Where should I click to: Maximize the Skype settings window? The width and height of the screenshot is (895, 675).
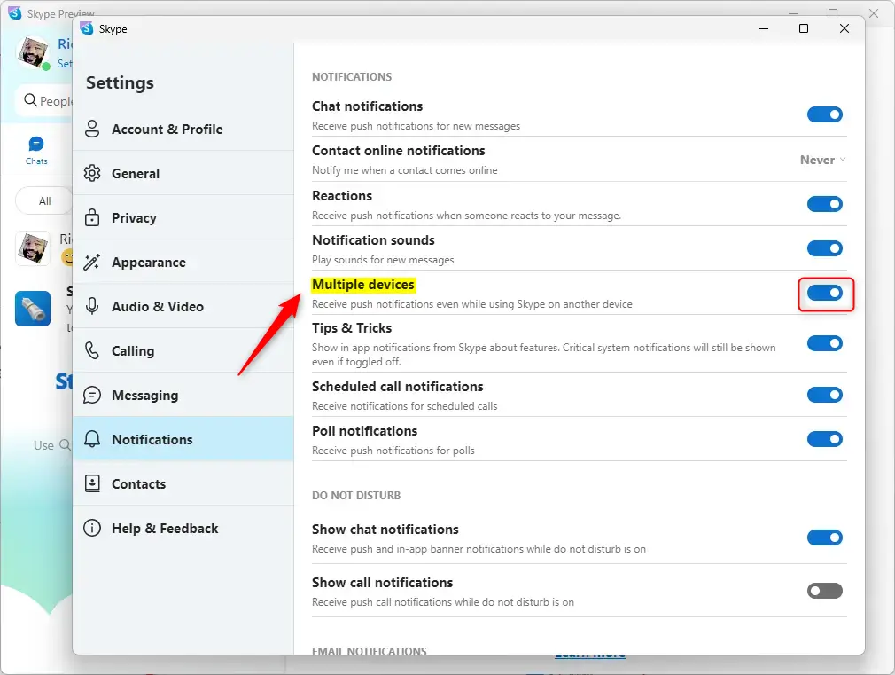(x=803, y=28)
